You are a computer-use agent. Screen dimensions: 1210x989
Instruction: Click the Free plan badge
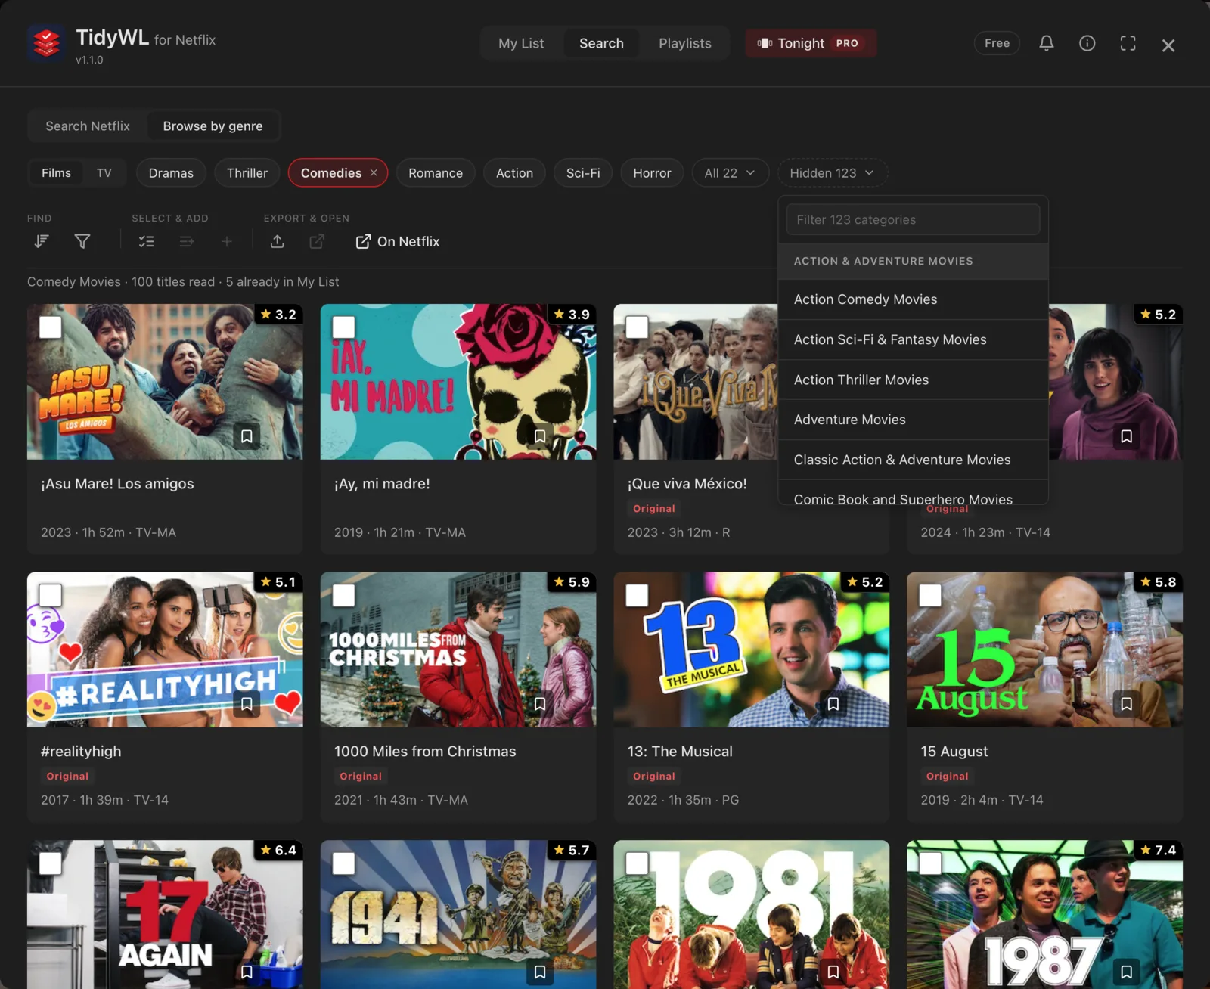point(997,43)
